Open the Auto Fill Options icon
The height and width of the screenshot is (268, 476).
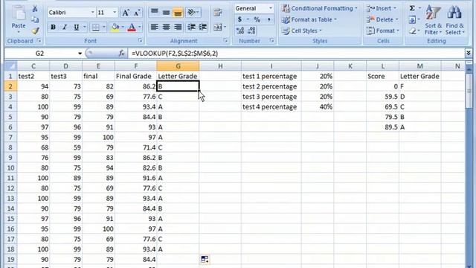pyautogui.click(x=205, y=259)
